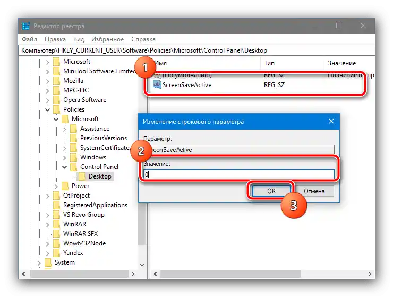Viewport: 393px width, 297px height.
Task: Click the Opera Software folder icon
Action: click(57, 100)
